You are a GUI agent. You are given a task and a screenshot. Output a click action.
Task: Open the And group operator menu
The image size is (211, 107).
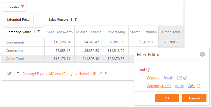point(142,70)
